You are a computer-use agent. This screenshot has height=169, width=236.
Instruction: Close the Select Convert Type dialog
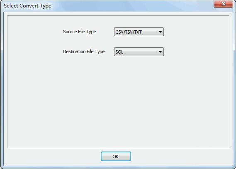224,4
